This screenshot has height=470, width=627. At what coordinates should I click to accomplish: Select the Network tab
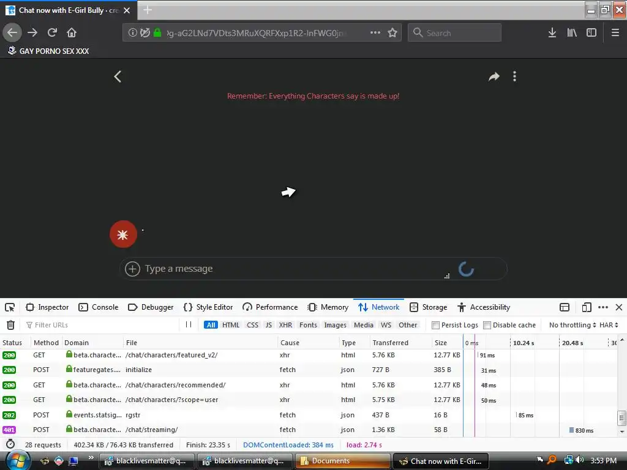click(378, 307)
